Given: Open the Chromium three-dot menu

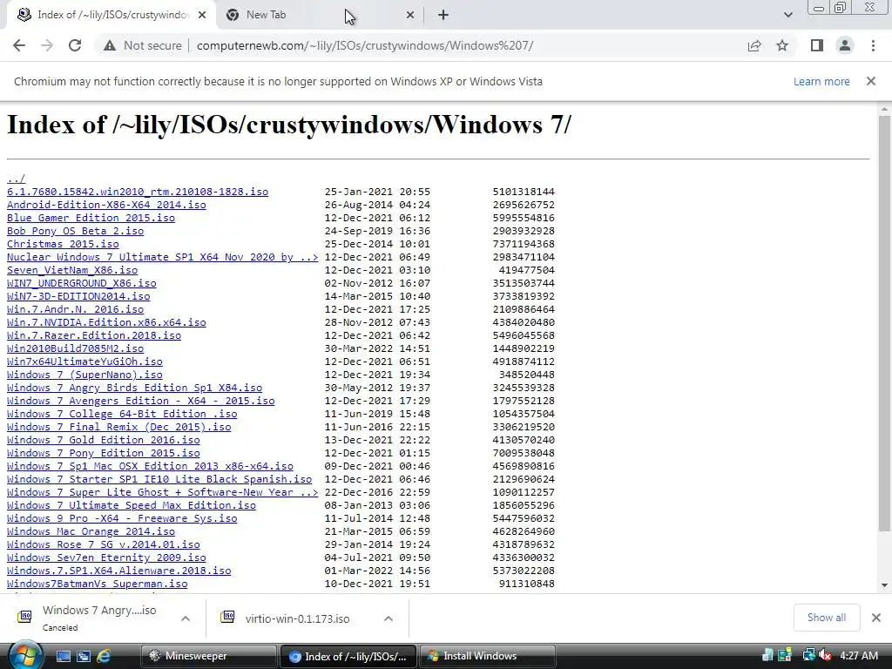Looking at the screenshot, I should pos(873,45).
